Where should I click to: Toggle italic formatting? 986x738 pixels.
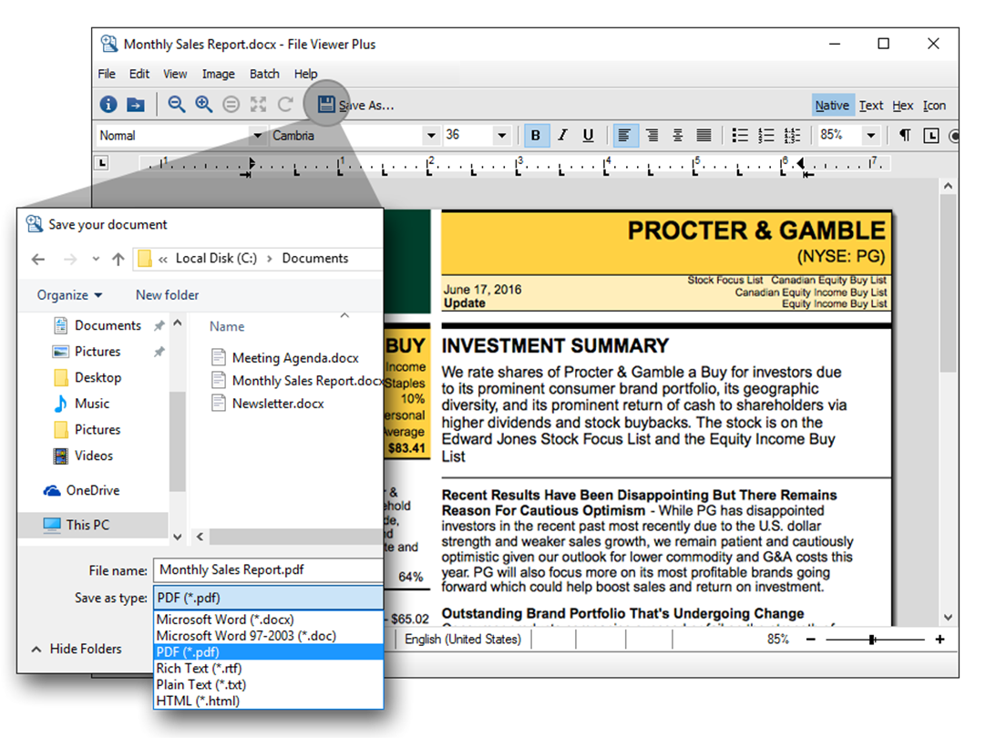(562, 135)
